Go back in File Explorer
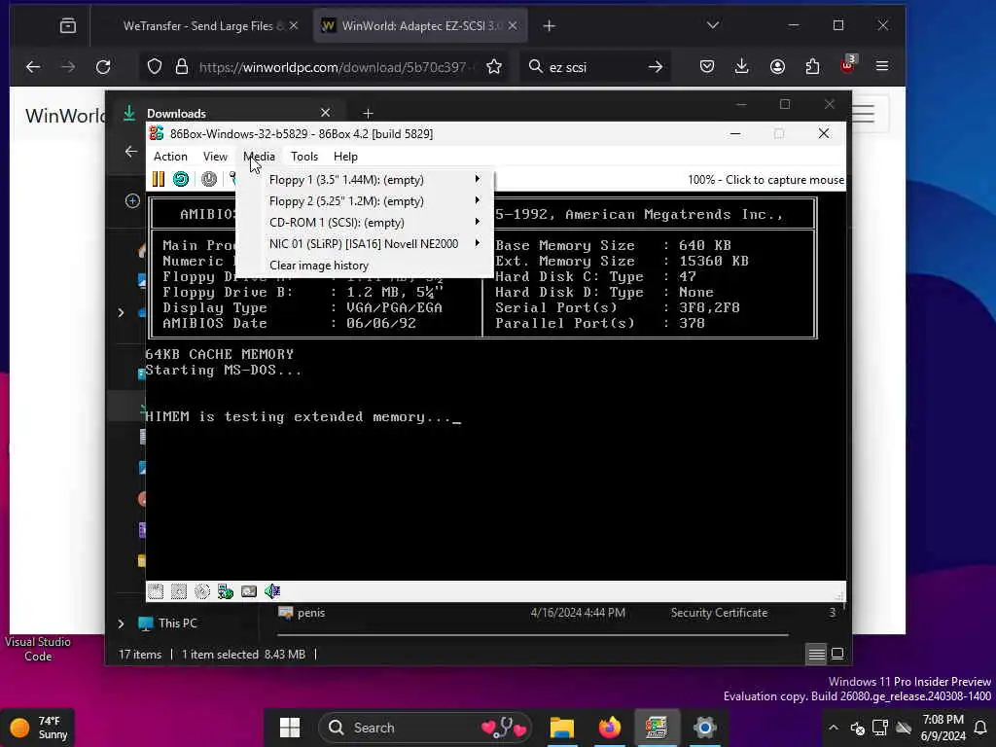This screenshot has height=747, width=996. [131, 151]
